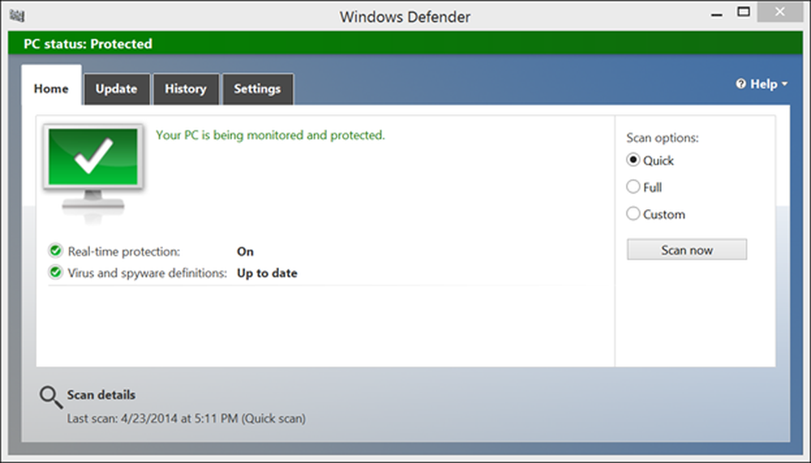Image resolution: width=811 pixels, height=463 pixels.
Task: Click the green monitor checkmark status icon
Action: coord(93,173)
